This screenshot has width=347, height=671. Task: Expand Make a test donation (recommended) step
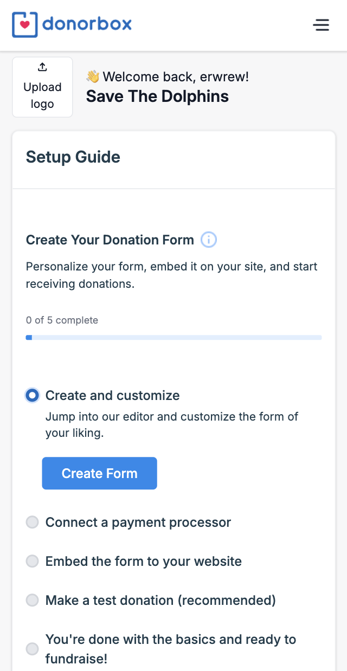point(160,601)
